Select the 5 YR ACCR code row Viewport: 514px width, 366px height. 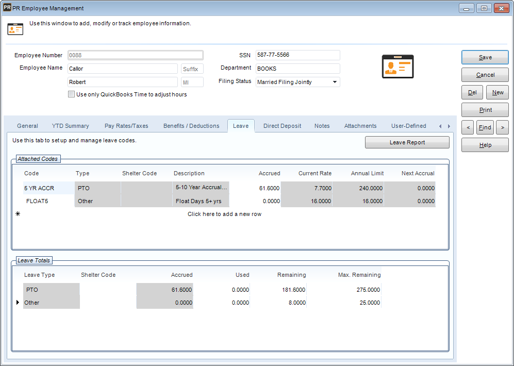coord(39,188)
